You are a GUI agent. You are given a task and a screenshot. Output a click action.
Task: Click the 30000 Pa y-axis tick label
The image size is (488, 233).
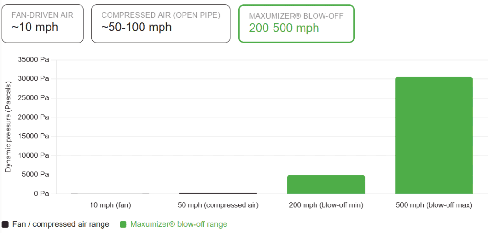click(x=34, y=79)
